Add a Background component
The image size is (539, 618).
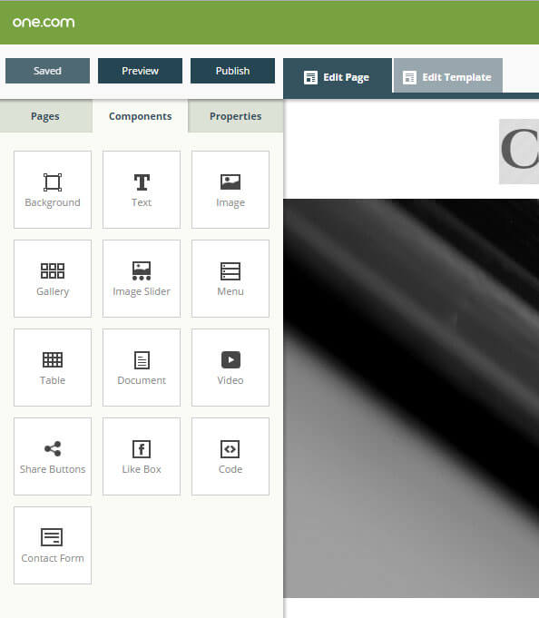53,190
